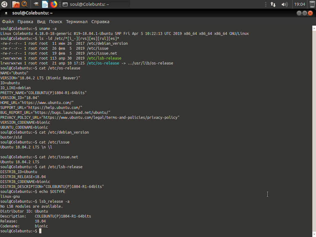Launch the magnifier search tool
This screenshot has width=316, height=237.
point(25,4)
